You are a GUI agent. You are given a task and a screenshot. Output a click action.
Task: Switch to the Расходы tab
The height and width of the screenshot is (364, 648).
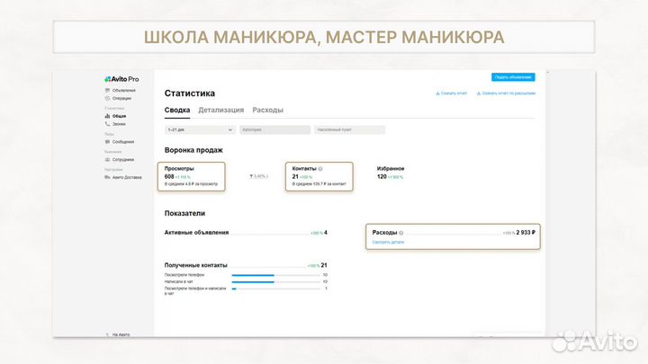click(x=268, y=111)
